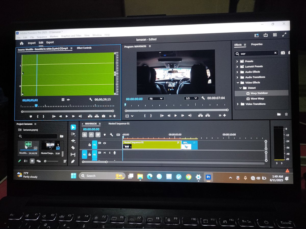
Task: Toggle captions CC track button
Action: coord(118,135)
